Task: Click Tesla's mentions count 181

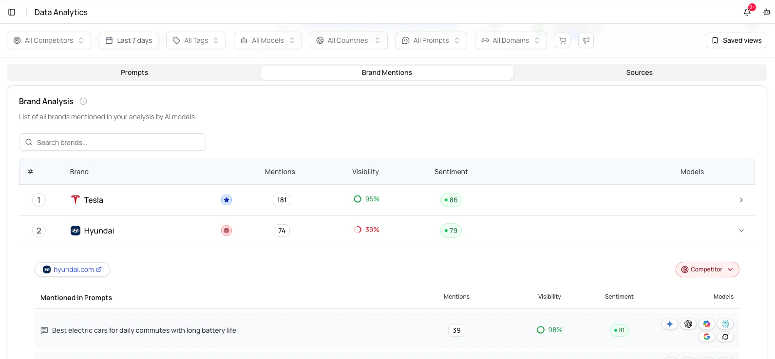Action: click(282, 200)
